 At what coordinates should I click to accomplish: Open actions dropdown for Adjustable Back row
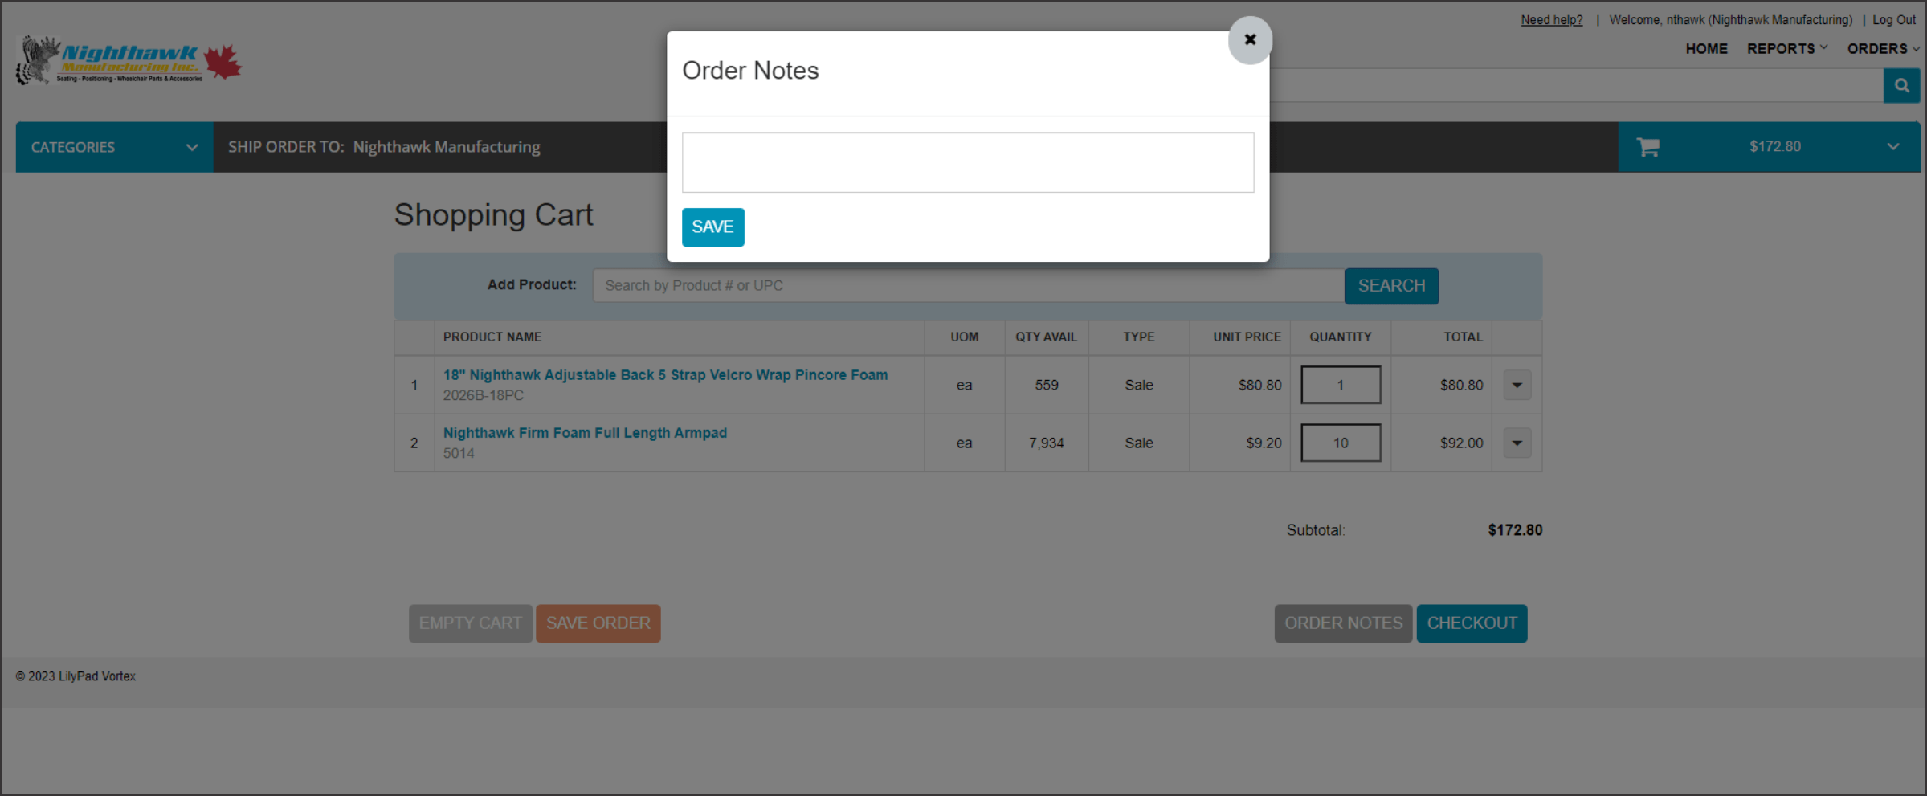pos(1516,386)
